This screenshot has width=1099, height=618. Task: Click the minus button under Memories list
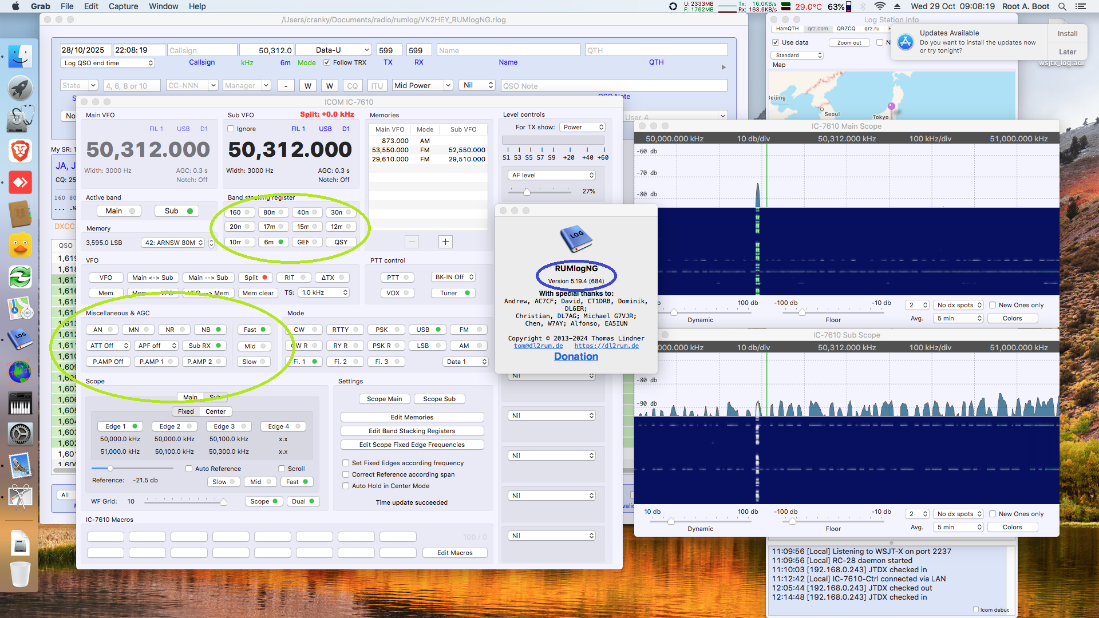pos(412,241)
